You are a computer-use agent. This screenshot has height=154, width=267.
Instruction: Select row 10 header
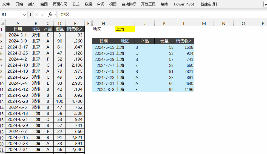(2, 83)
